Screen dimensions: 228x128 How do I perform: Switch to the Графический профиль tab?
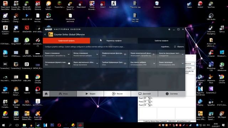pos(67,41)
